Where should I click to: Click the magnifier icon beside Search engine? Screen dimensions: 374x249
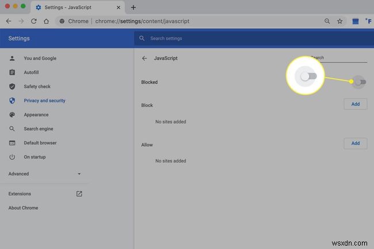(12, 129)
